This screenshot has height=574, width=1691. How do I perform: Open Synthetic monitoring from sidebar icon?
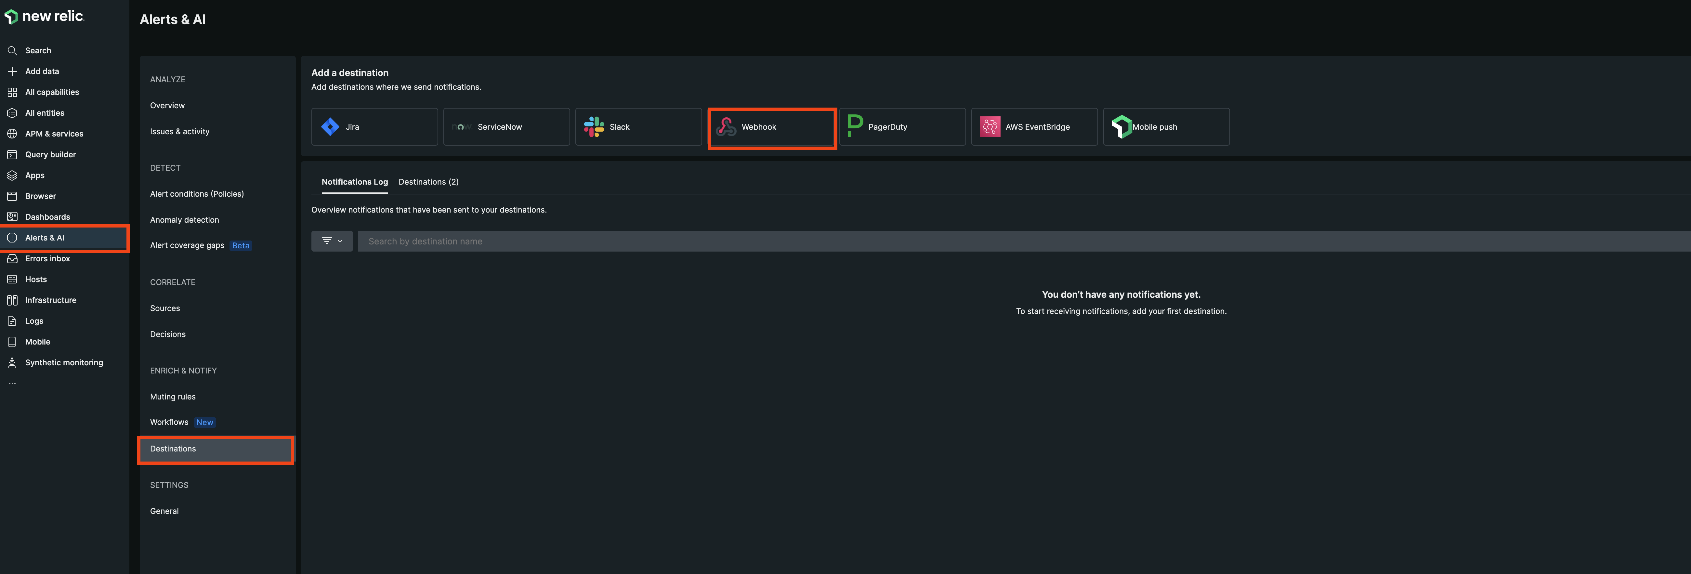tap(12, 363)
